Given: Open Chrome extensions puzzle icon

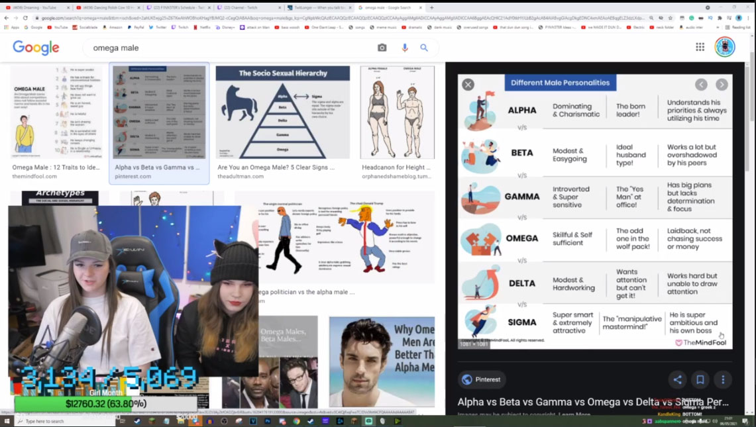Looking at the screenshot, I should click(x=720, y=18).
